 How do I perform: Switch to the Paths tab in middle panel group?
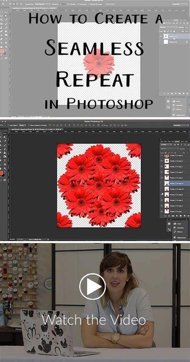pyautogui.click(x=169, y=141)
